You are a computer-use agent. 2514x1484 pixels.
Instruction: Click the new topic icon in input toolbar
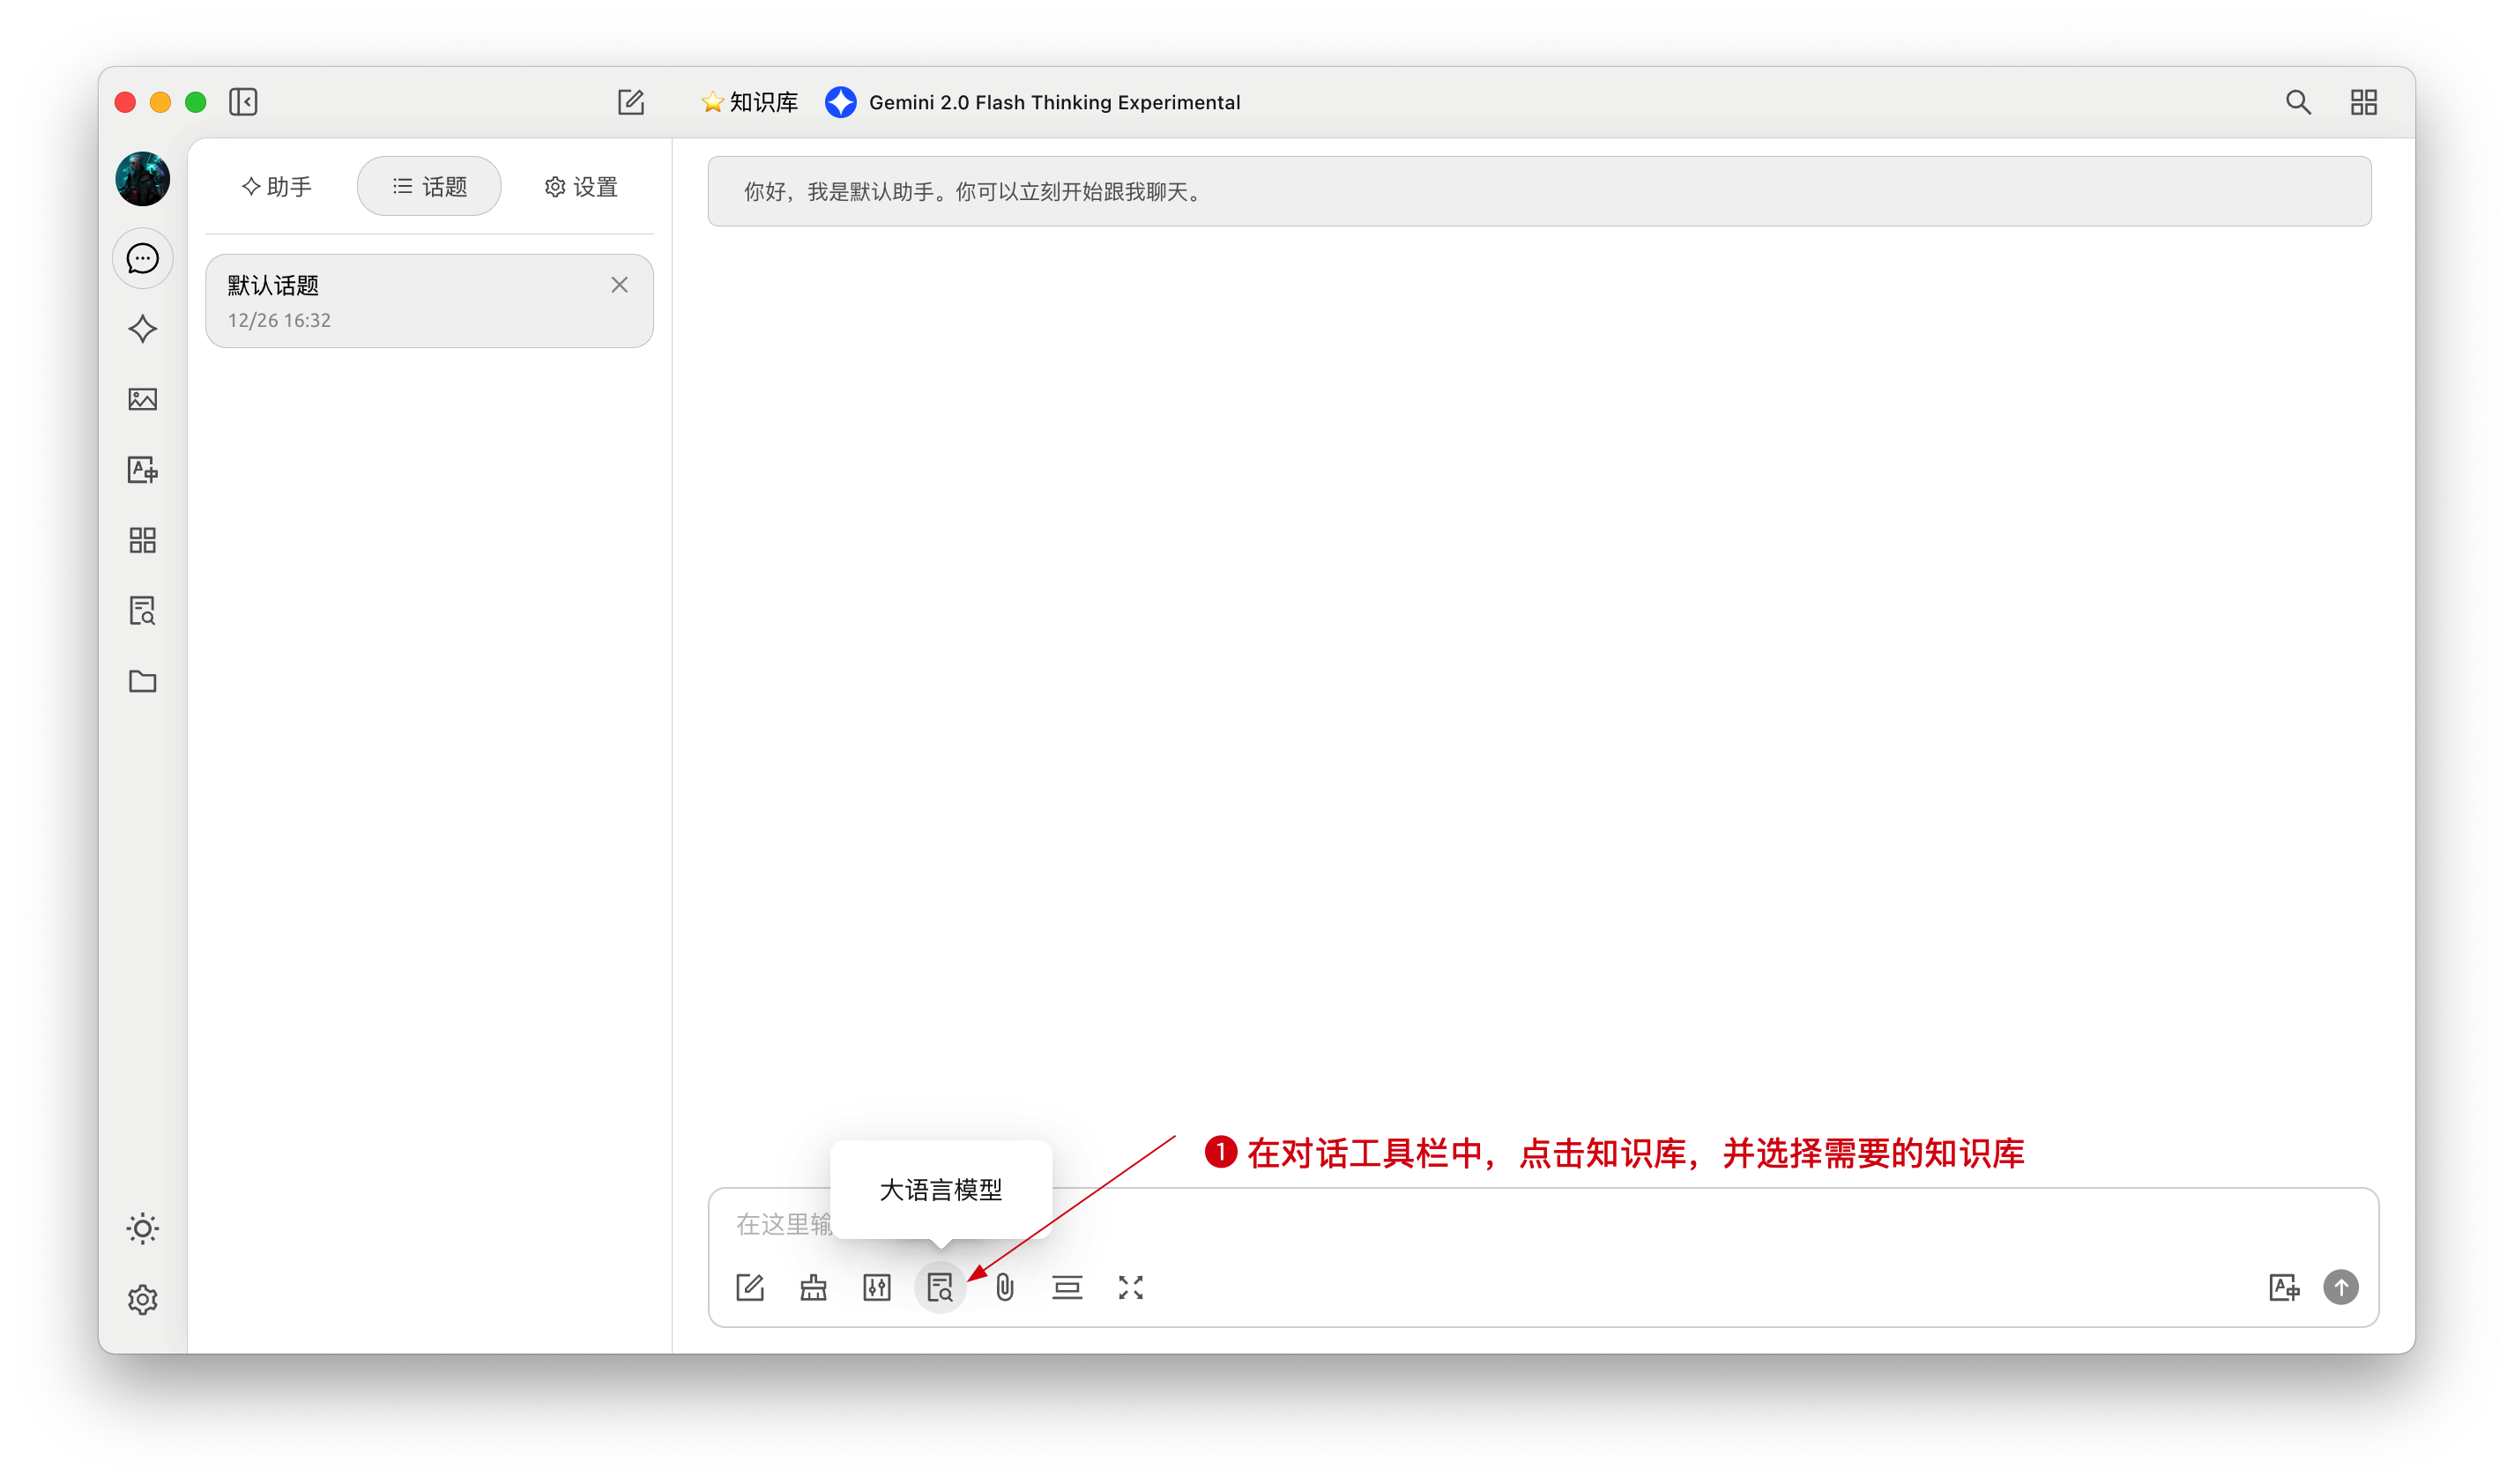coord(750,1287)
